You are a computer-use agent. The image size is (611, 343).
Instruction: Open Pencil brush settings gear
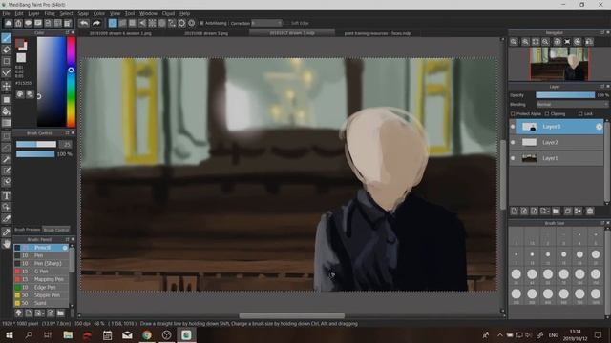click(x=65, y=248)
